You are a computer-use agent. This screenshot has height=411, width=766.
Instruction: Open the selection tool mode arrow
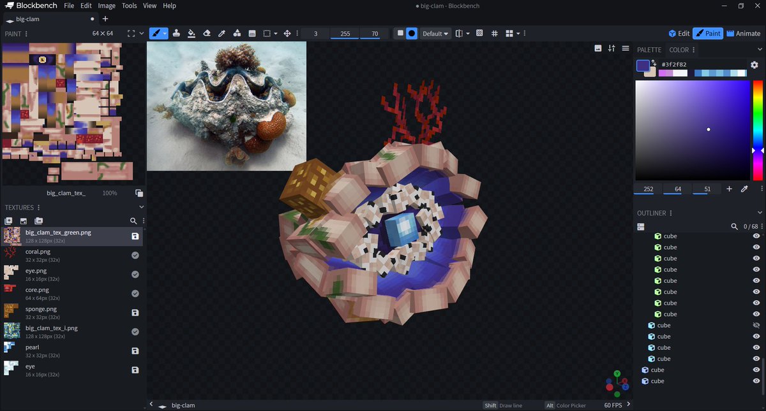click(276, 33)
